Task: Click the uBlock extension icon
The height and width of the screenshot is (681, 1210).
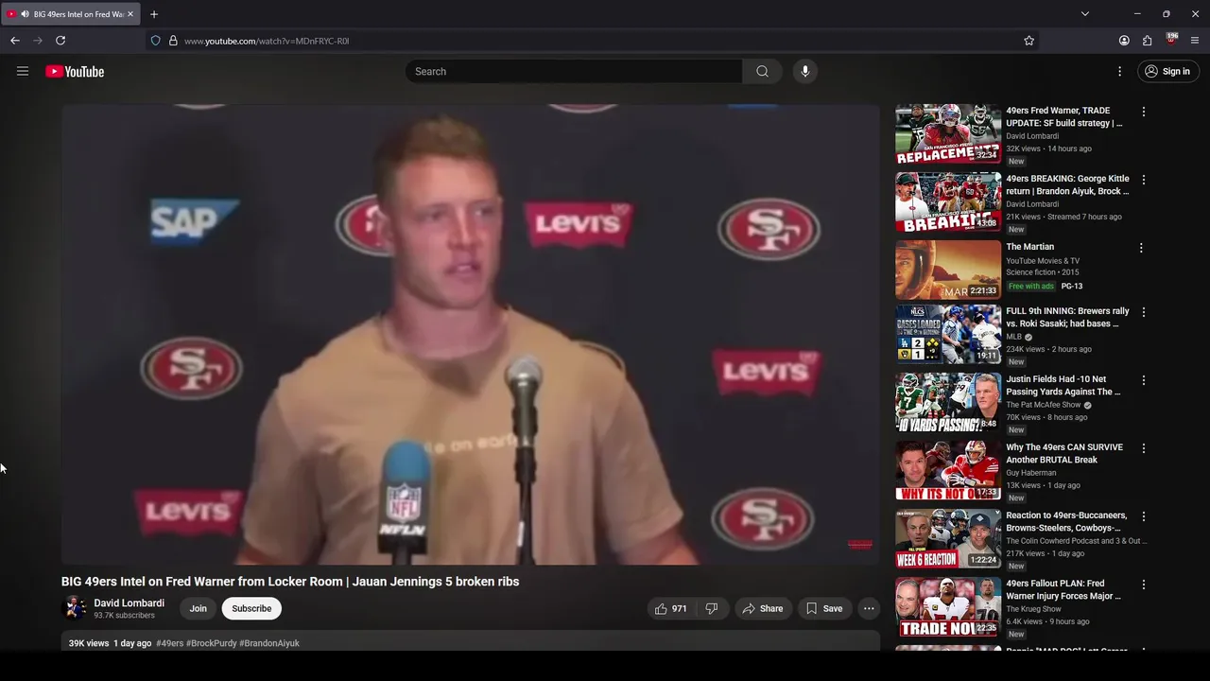Action: tap(1171, 40)
